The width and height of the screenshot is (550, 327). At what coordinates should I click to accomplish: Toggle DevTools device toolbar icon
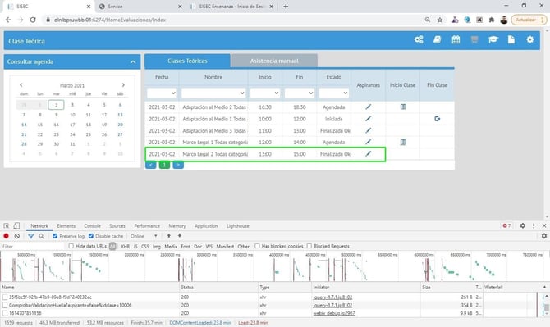pos(16,226)
